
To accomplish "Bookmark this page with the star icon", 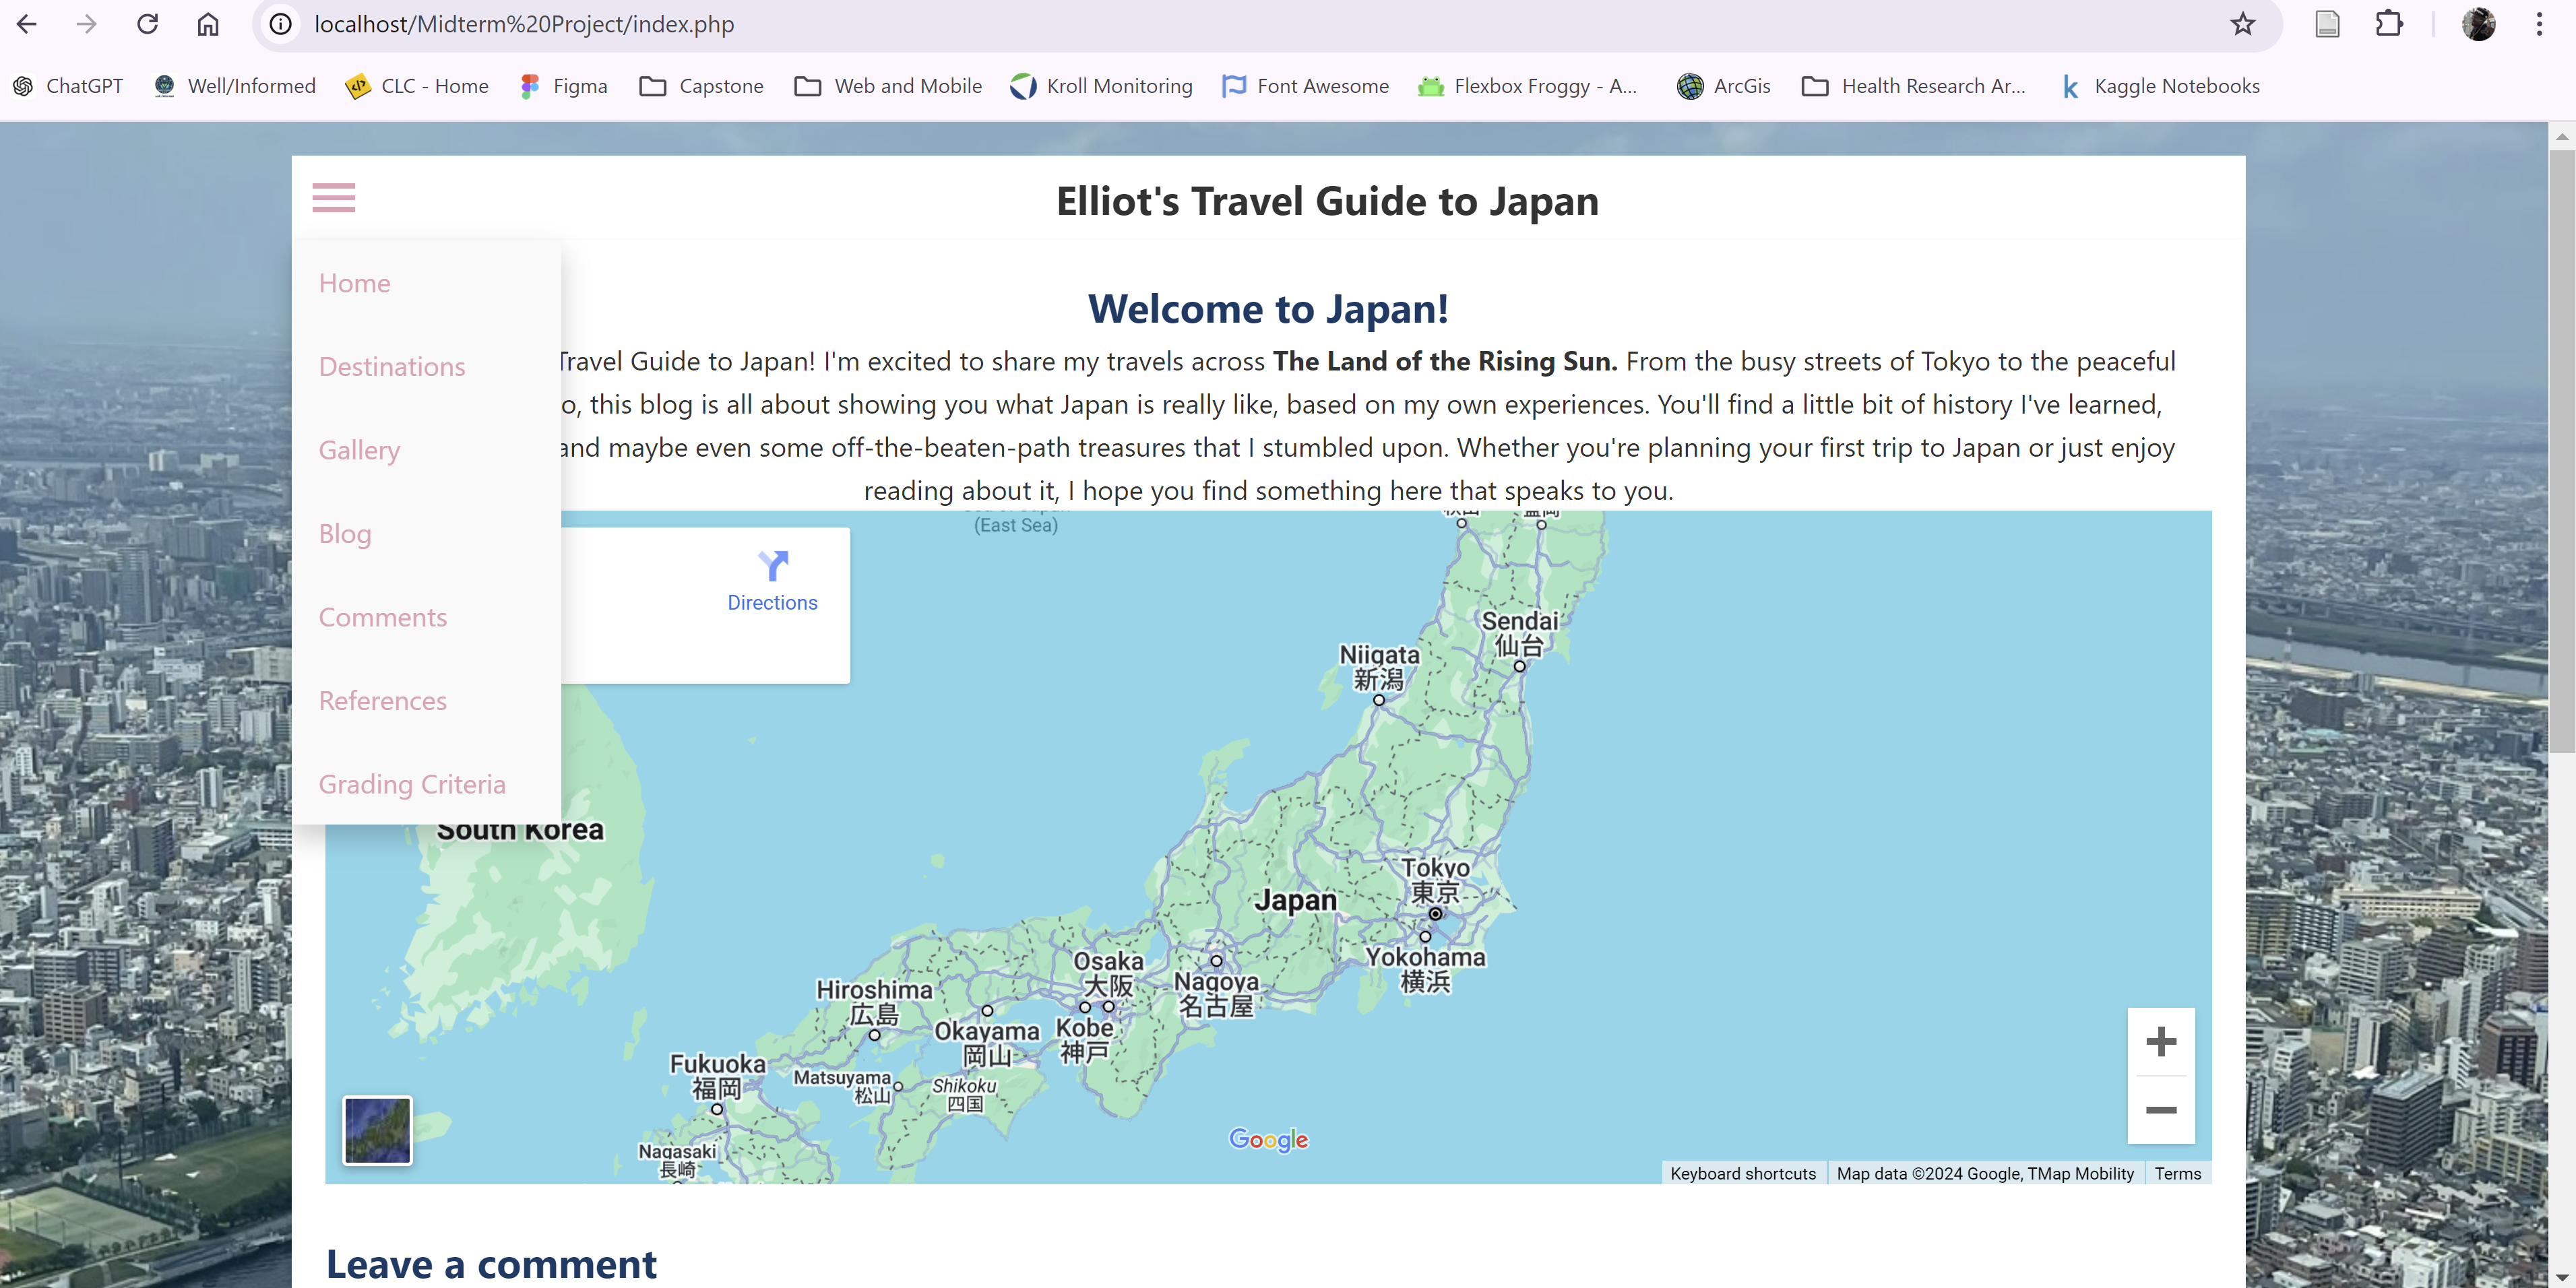I will [x=2243, y=24].
